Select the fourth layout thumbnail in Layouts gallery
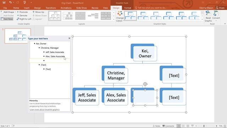Viewport: 227px width, 128px height. click(x=93, y=16)
